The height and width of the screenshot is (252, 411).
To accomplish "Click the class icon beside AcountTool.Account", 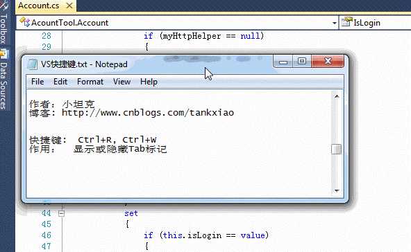I will click(x=24, y=22).
